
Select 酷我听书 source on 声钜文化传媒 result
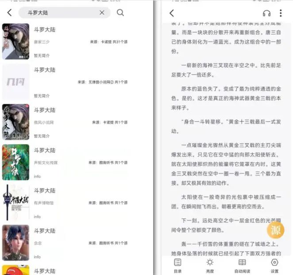108,163
